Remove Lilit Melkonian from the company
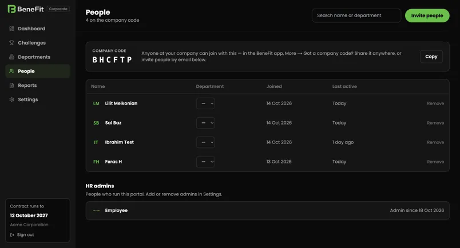The width and height of the screenshot is (460, 248). click(435, 103)
